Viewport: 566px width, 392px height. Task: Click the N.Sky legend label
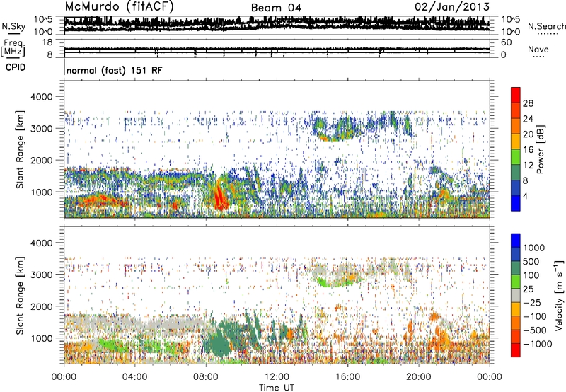[13, 26]
